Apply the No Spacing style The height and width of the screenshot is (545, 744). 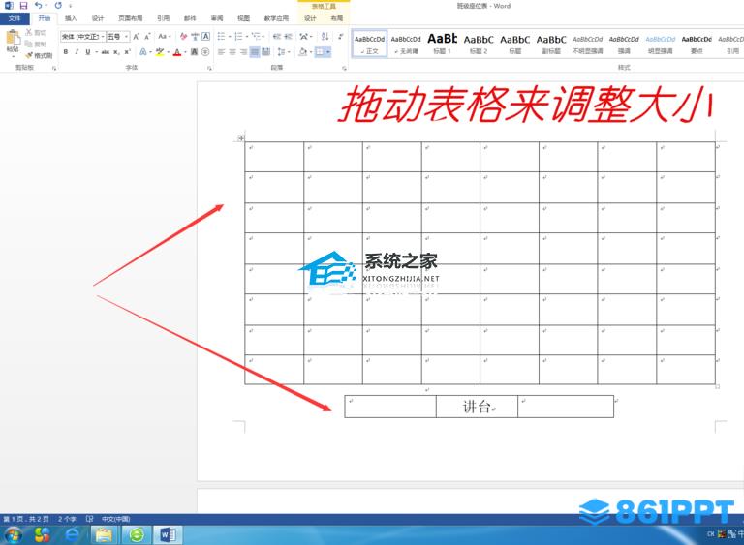406,44
